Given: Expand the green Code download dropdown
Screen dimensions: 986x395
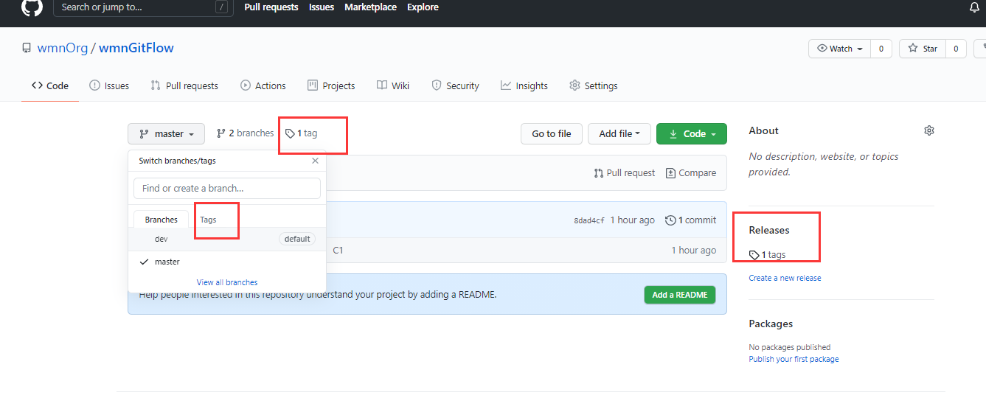Looking at the screenshot, I should pos(692,133).
